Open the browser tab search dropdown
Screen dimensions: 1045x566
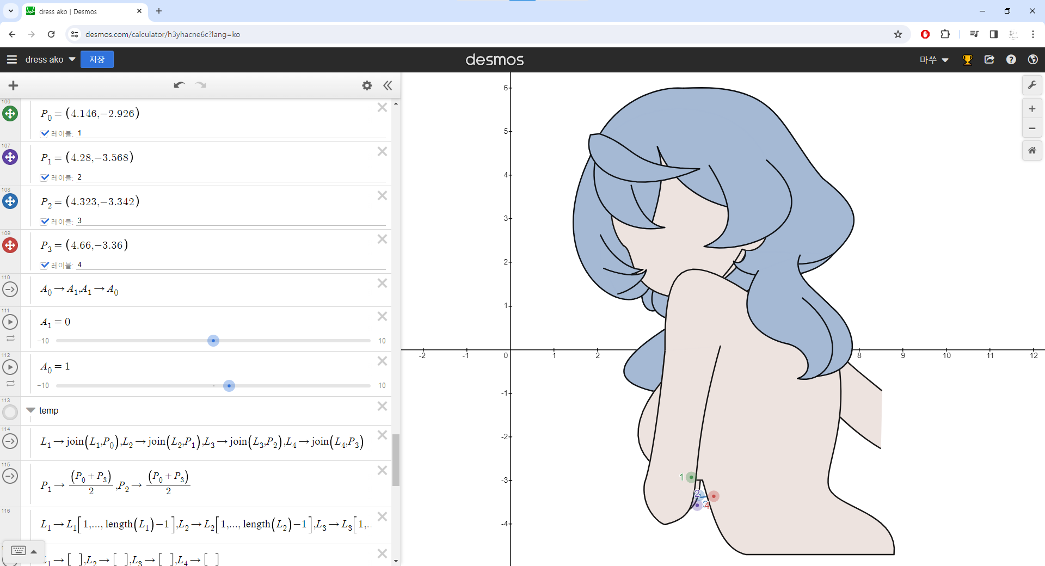pos(11,11)
